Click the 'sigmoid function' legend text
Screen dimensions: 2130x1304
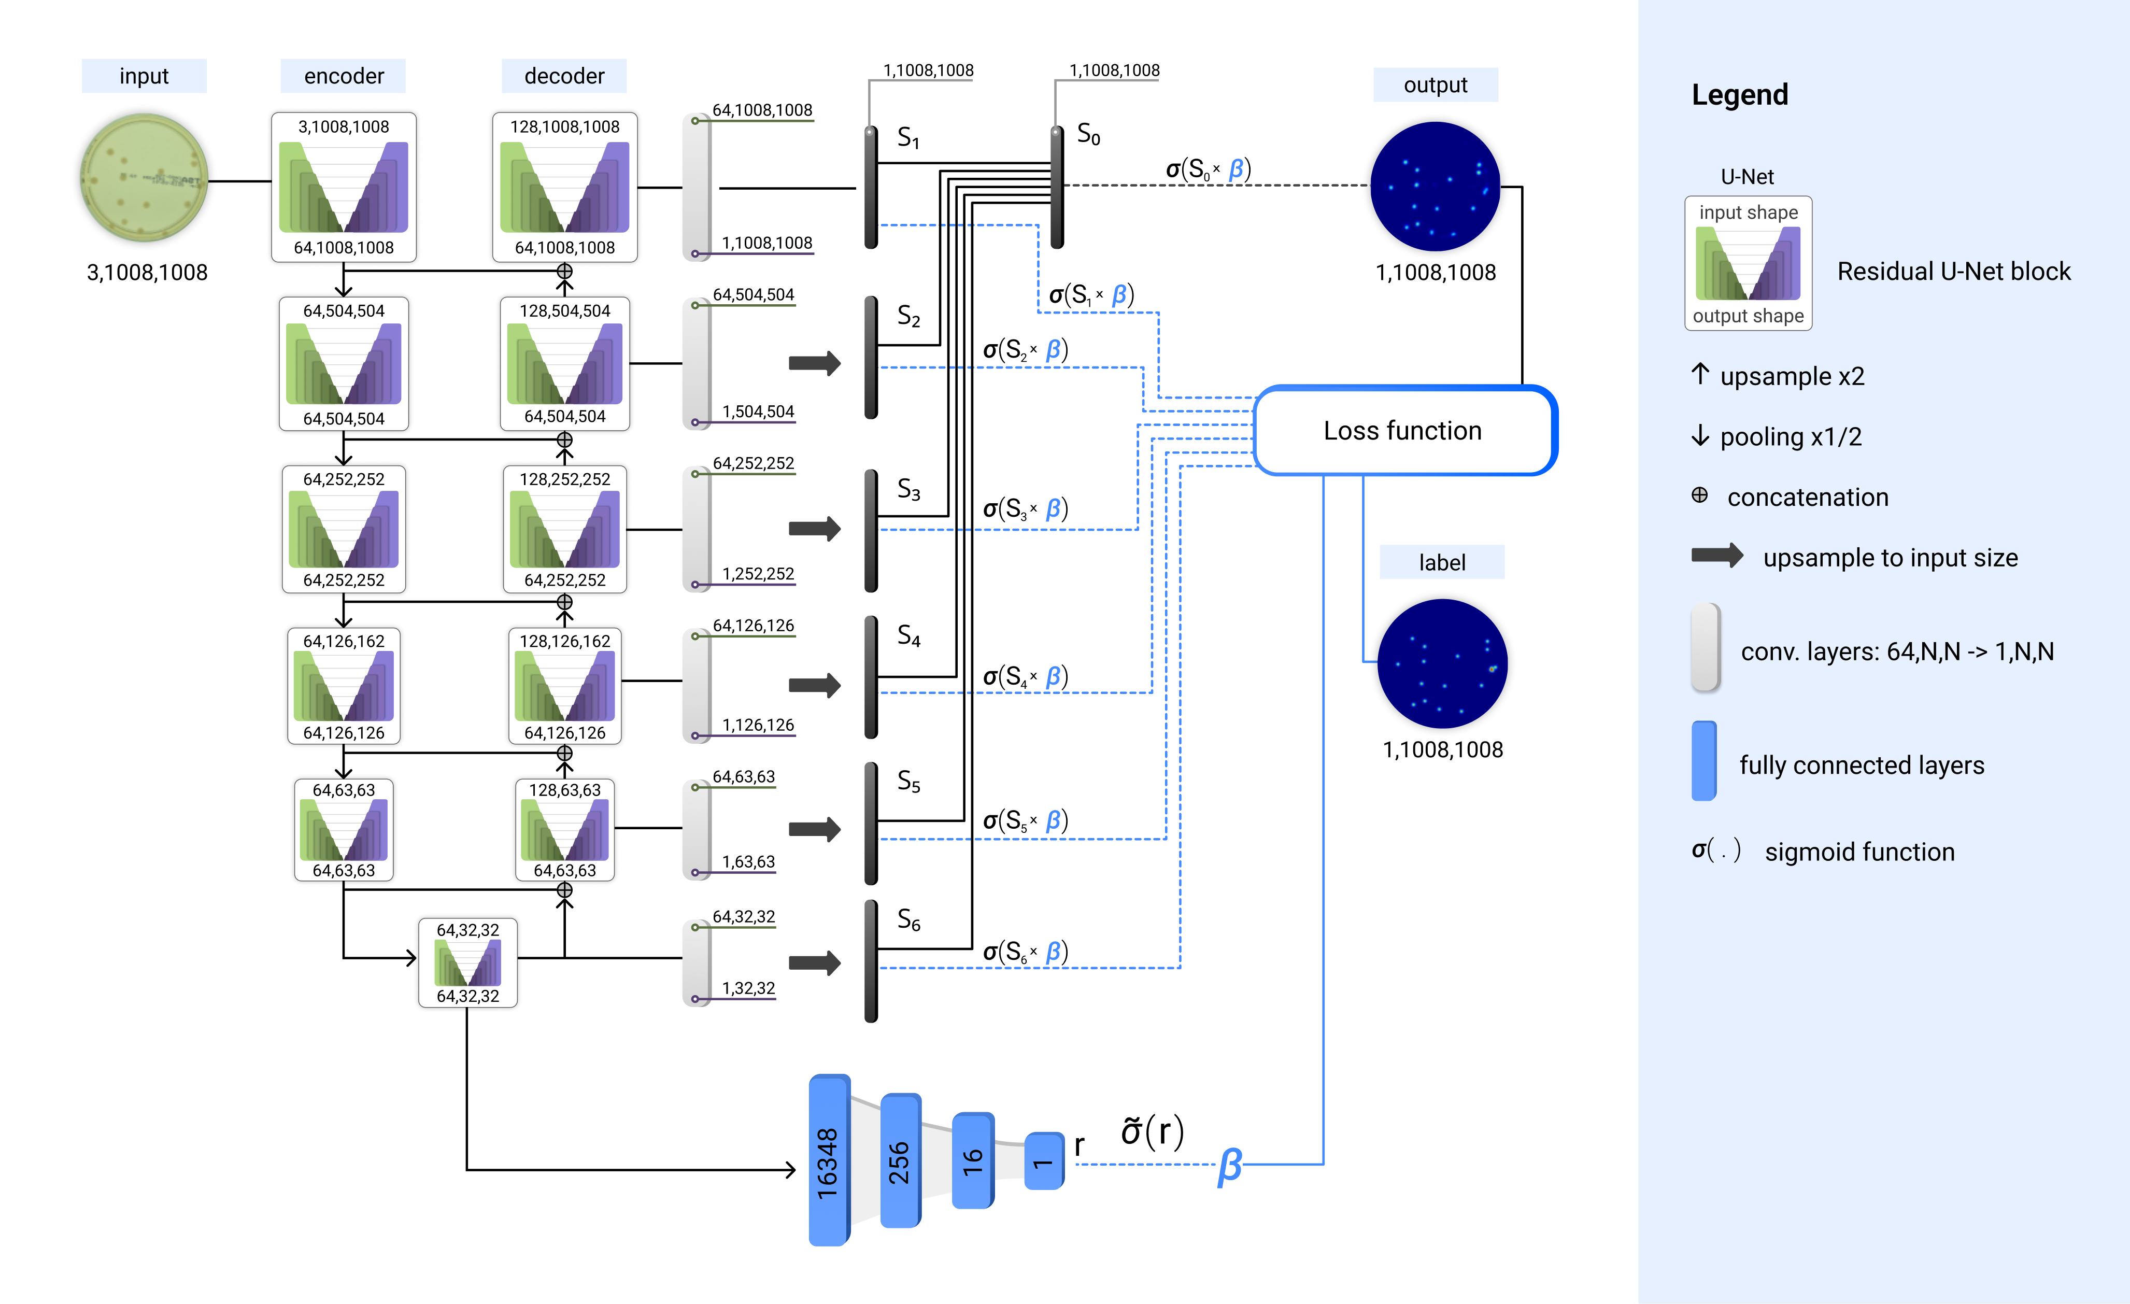tap(1859, 852)
